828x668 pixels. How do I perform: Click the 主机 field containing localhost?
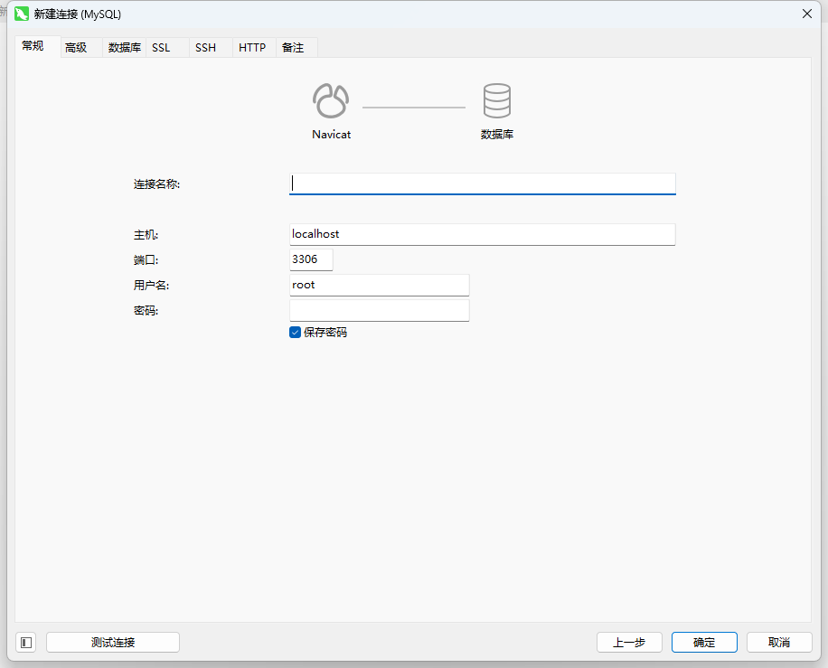(x=483, y=234)
